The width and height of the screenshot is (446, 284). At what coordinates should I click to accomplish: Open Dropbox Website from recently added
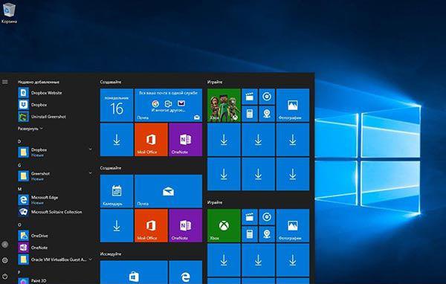[54, 93]
